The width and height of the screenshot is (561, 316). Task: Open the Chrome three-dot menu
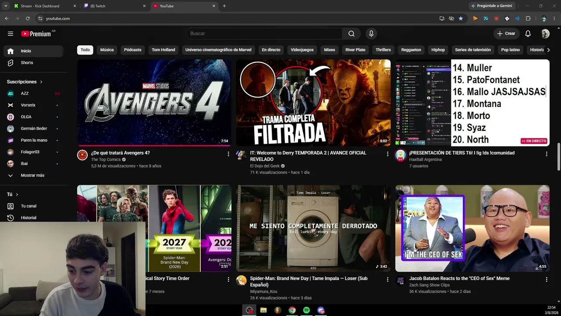tap(555, 18)
